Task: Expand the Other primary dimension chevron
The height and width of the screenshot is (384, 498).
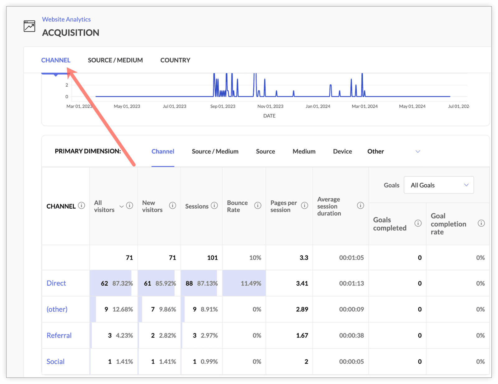Action: coord(418,151)
